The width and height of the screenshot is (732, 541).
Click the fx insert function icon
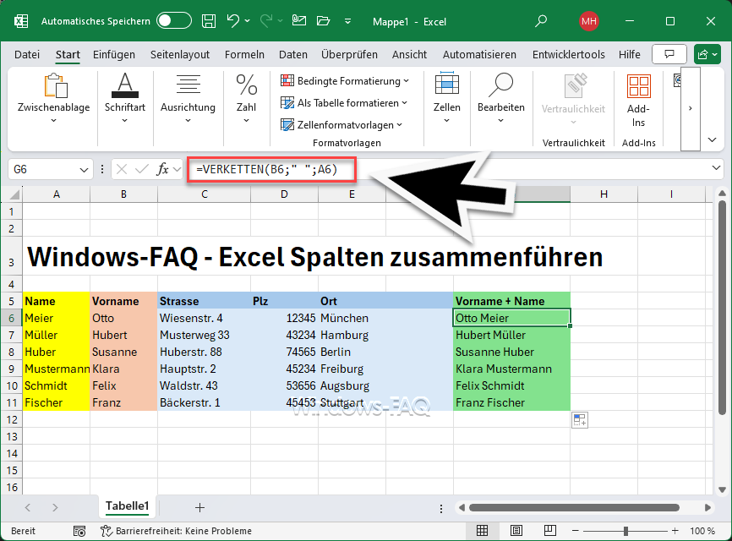click(x=162, y=169)
